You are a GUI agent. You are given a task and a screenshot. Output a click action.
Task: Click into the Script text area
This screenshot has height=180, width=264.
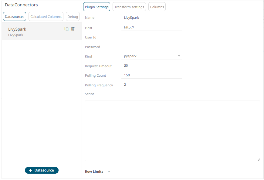tap(172, 131)
